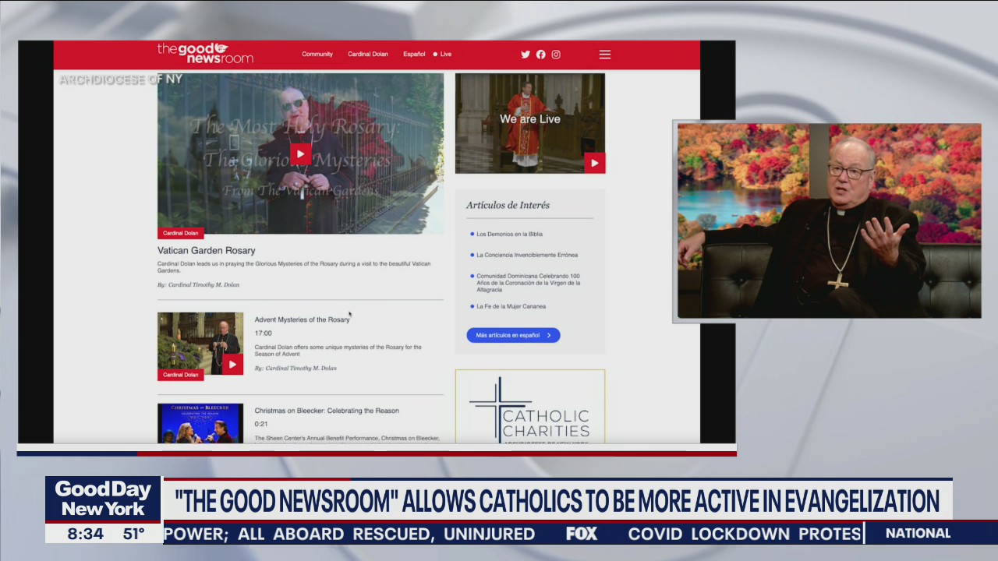
Task: Open the Instagram icon in the navbar
Action: coord(555,55)
